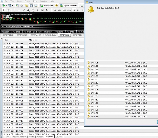Click the Message column header
This screenshot has width=158, height=138.
point(56,40)
